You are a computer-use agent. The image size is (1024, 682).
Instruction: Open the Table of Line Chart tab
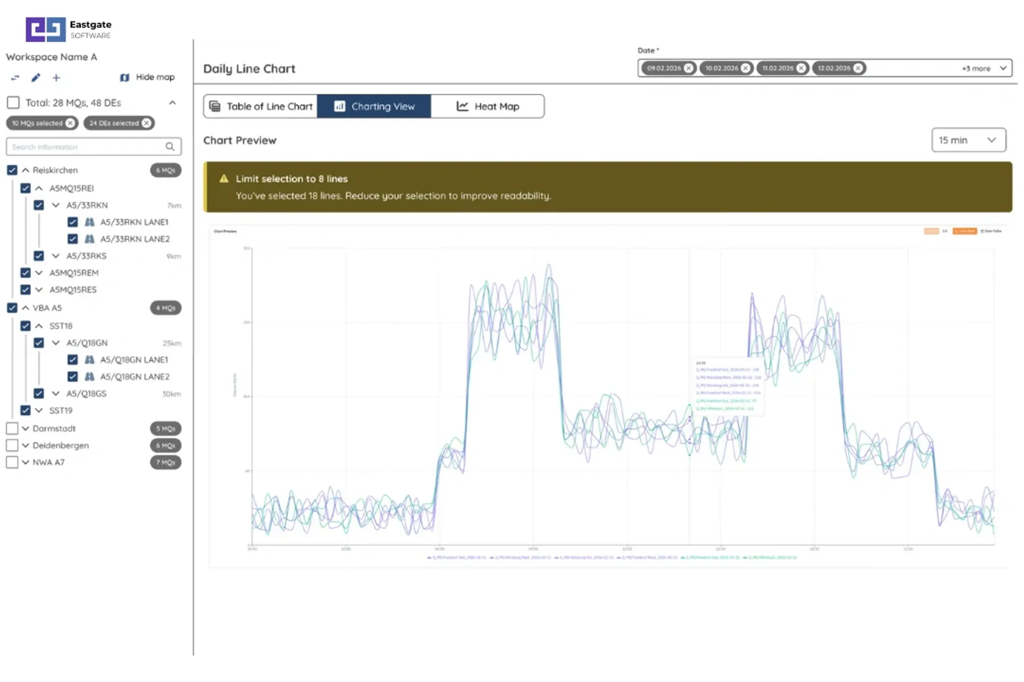pos(261,106)
